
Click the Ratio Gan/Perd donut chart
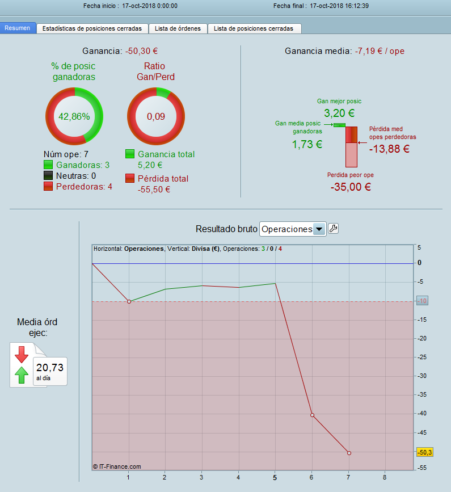pos(156,116)
